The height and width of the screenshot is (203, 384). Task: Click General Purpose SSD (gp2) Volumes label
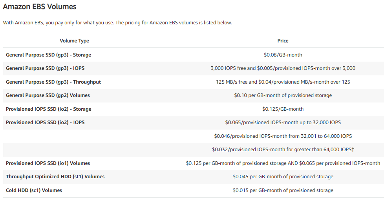(x=48, y=95)
